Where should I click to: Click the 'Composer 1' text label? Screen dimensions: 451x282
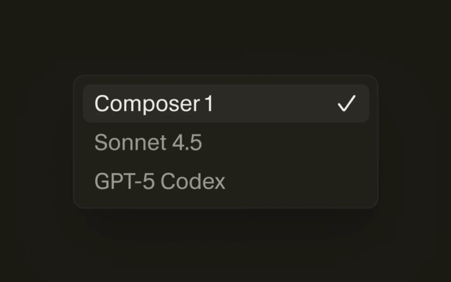coord(154,104)
